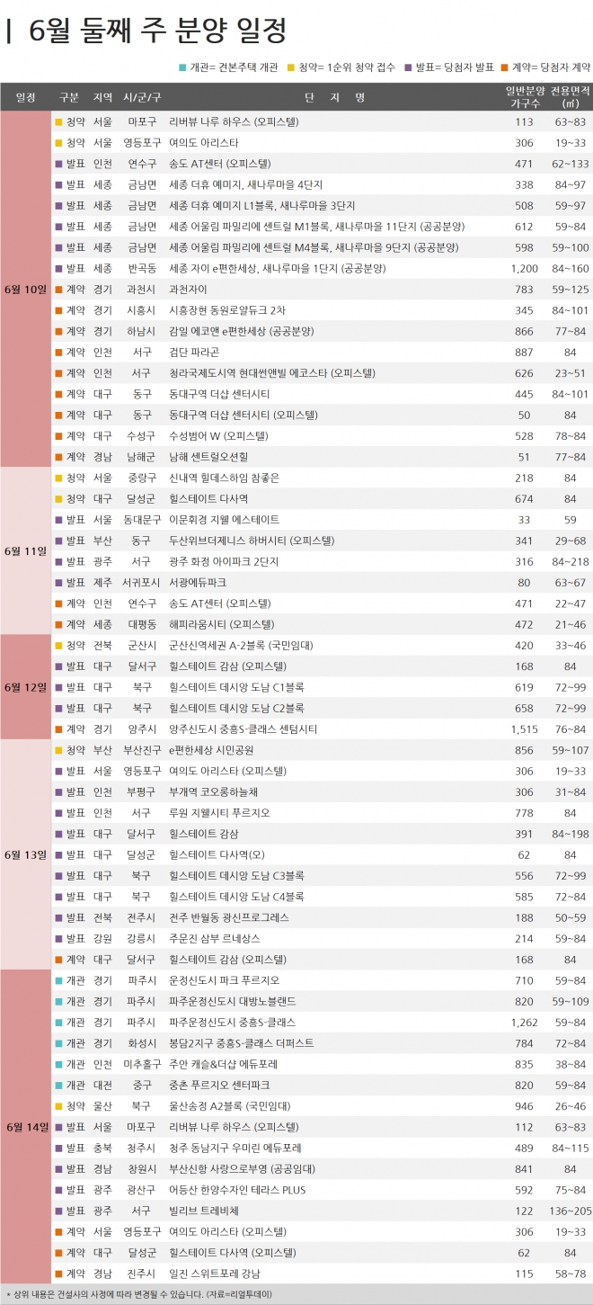Click the '6월 11일' date cell

(x=25, y=550)
